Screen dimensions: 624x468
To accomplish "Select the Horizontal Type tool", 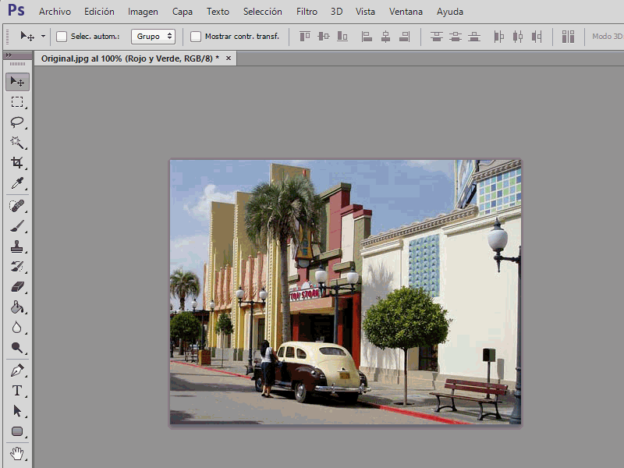I will point(17,391).
